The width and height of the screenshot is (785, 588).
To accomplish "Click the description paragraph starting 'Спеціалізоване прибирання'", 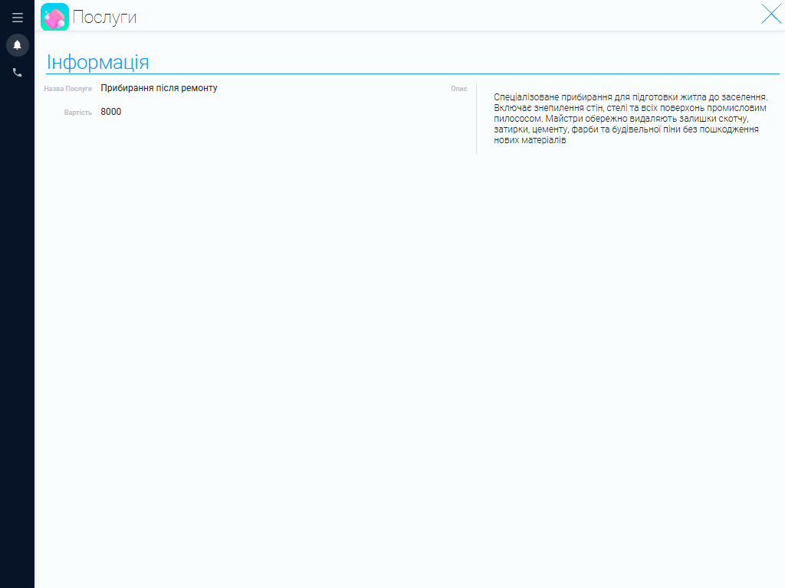I will click(630, 119).
